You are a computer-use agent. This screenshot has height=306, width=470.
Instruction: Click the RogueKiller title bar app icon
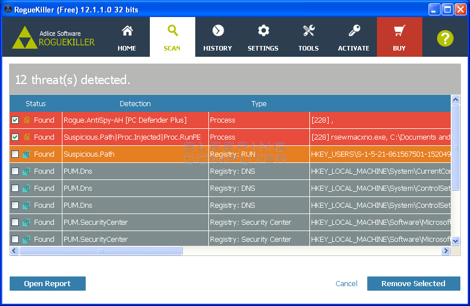click(8, 9)
